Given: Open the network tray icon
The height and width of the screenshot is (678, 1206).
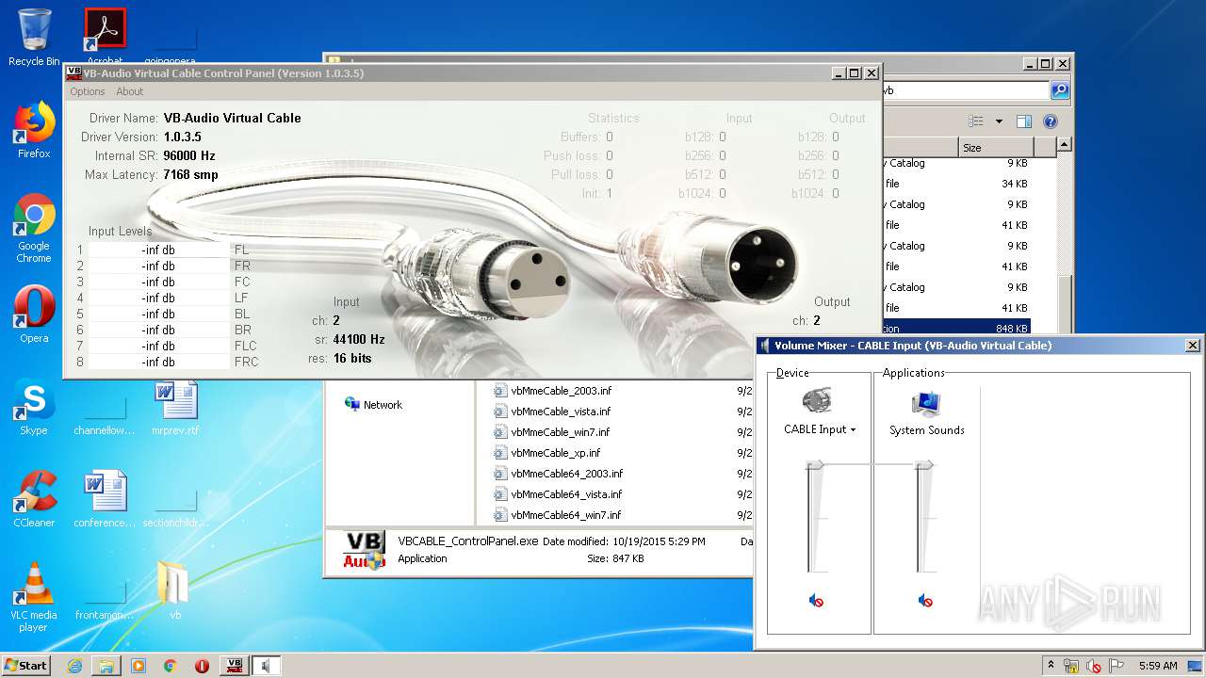Looking at the screenshot, I should [1071, 666].
